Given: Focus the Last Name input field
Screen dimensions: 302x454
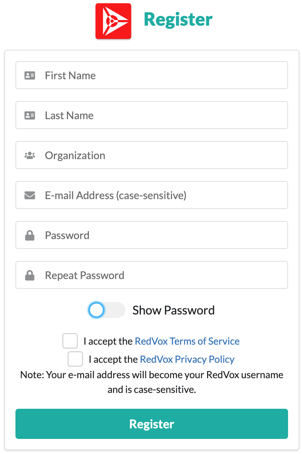Looking at the screenshot, I should tap(162, 115).
